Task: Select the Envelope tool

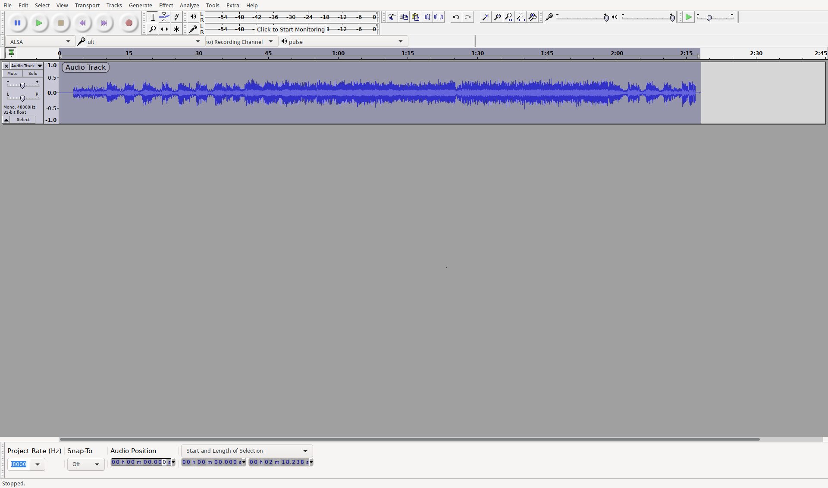Action: point(164,17)
